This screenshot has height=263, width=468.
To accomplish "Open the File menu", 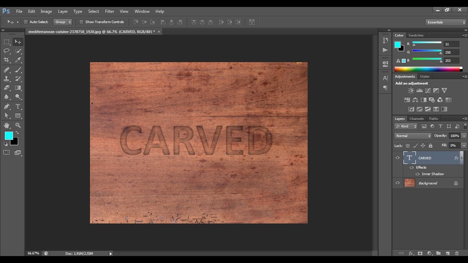I will (x=19, y=11).
